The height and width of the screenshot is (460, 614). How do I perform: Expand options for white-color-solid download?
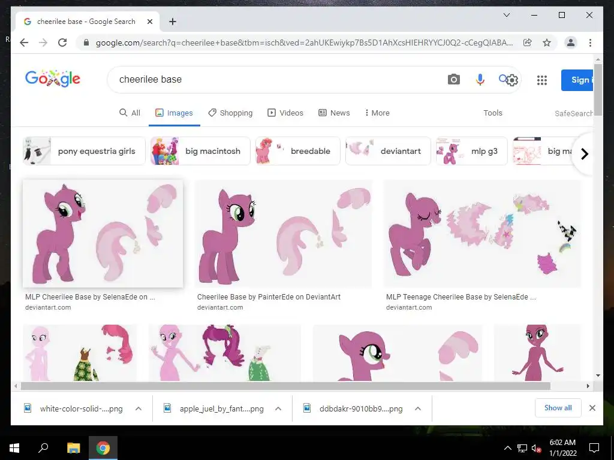(x=139, y=408)
